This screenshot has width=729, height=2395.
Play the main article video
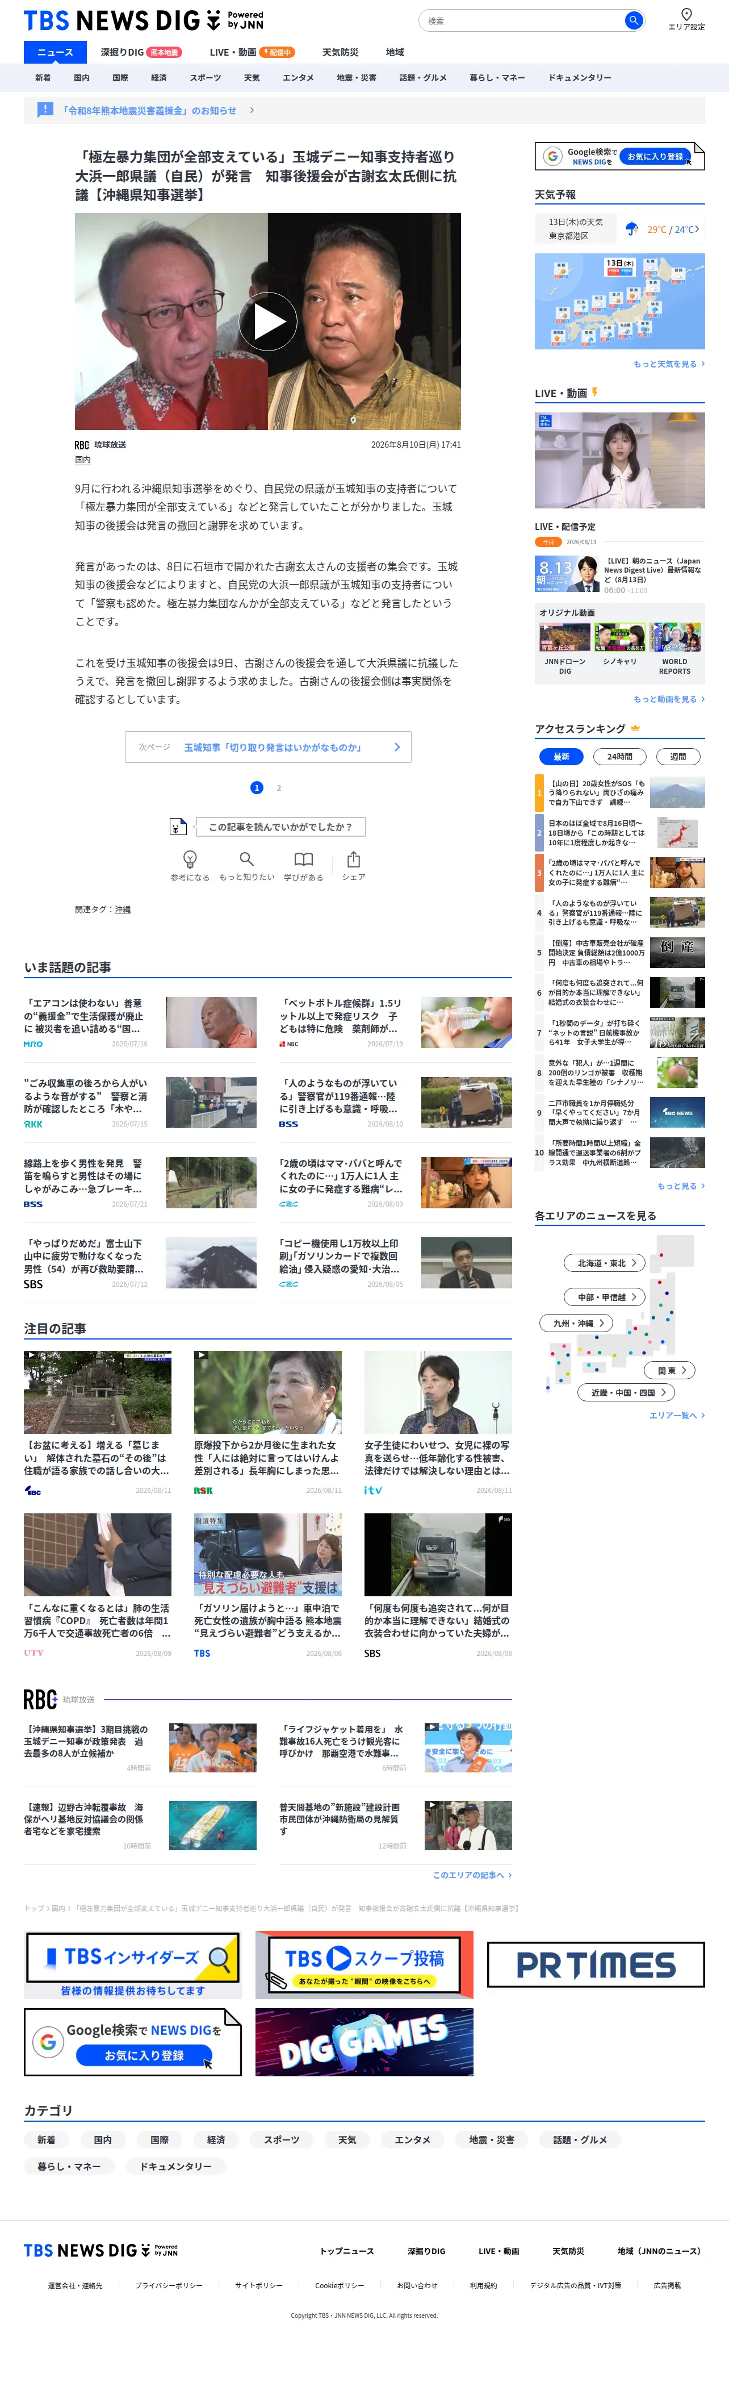tap(269, 322)
